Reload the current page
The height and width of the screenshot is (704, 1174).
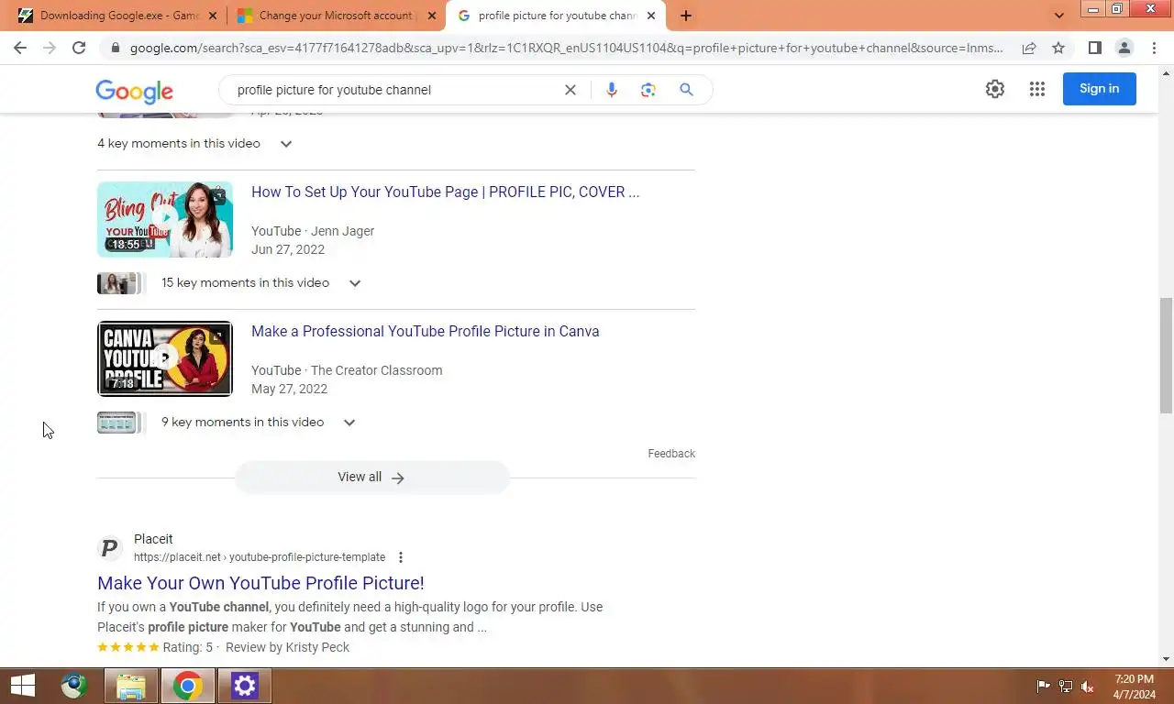pos(79,48)
